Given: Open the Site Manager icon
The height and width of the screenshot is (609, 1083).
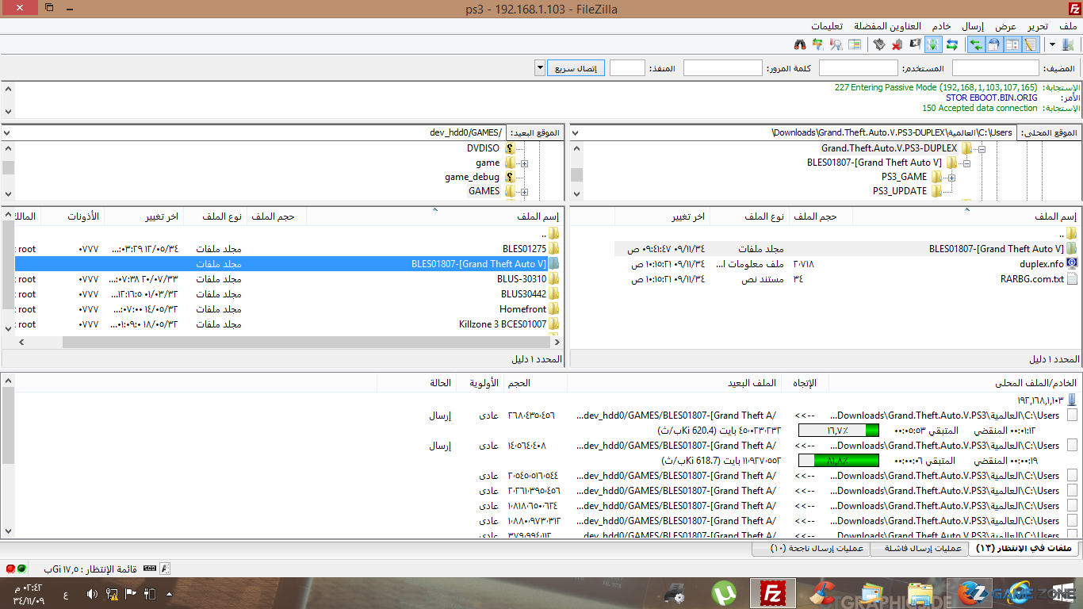Looking at the screenshot, I should coord(1068,45).
